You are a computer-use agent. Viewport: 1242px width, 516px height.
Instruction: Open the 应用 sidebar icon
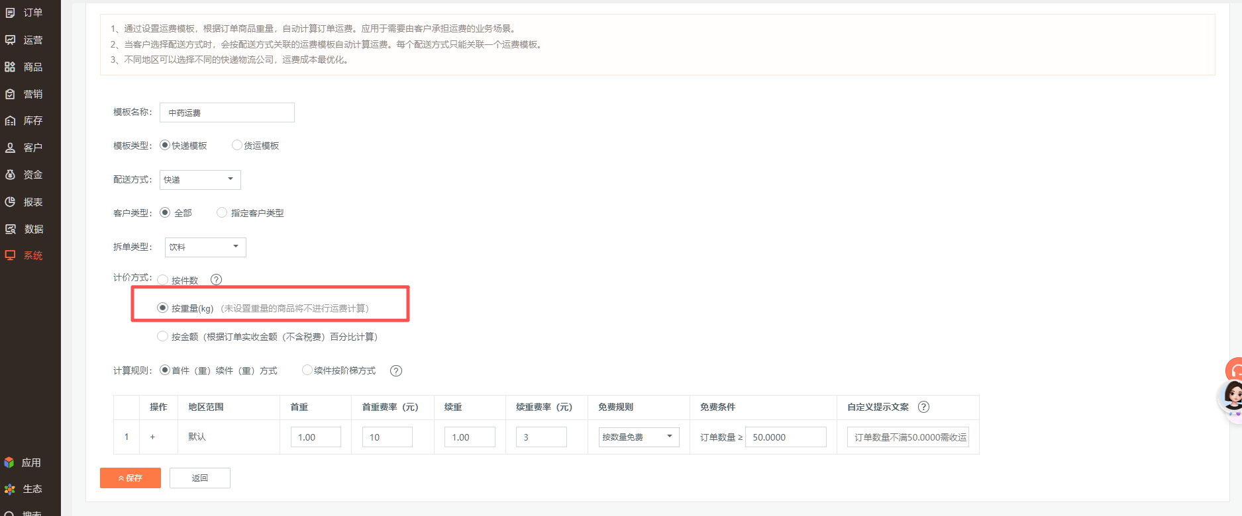[9, 462]
